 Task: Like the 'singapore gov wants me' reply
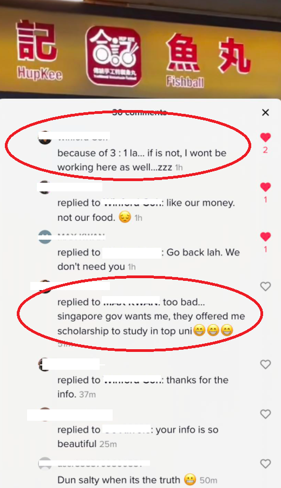(265, 286)
